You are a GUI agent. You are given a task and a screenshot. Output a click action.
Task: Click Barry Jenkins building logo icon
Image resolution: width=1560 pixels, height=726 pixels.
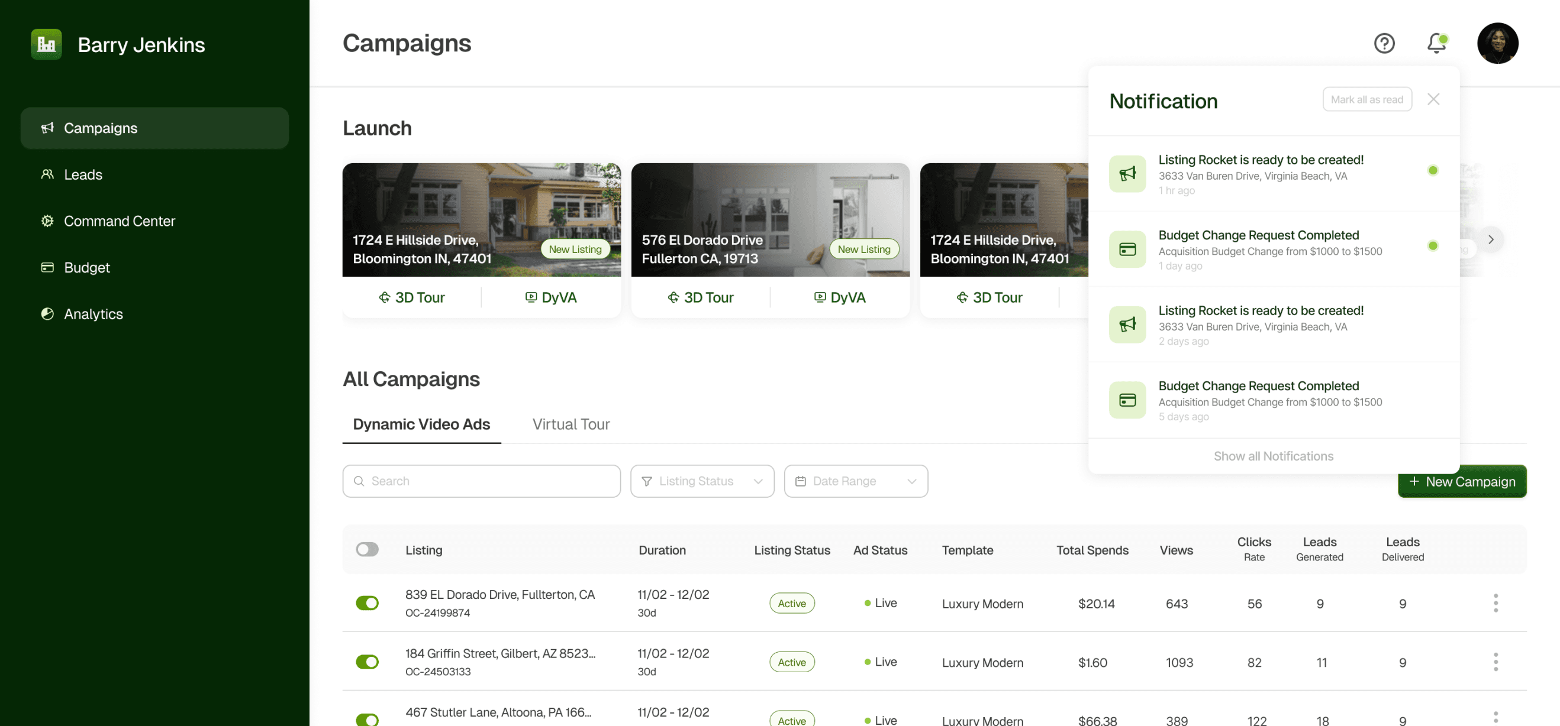(x=47, y=44)
